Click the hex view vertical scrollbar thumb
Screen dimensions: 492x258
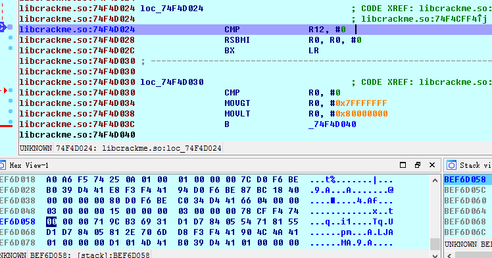(x=435, y=244)
